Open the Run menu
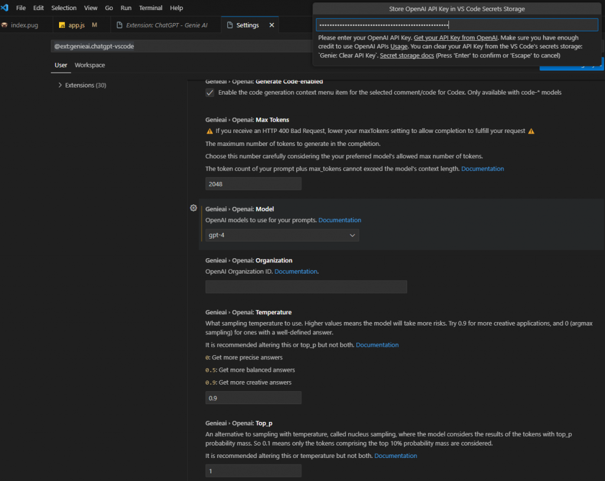Viewport: 605px width, 481px height. click(126, 8)
